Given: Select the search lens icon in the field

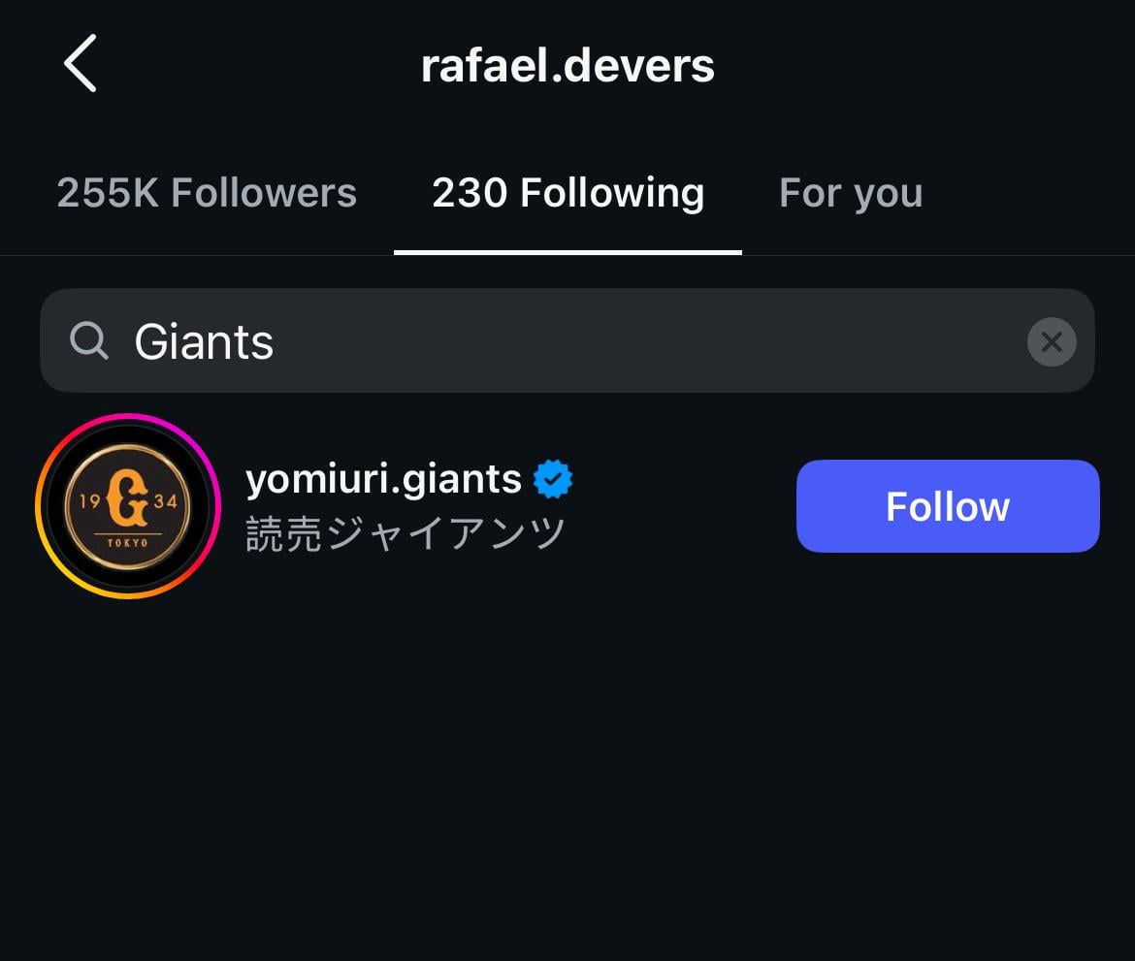Looking at the screenshot, I should tap(89, 340).
